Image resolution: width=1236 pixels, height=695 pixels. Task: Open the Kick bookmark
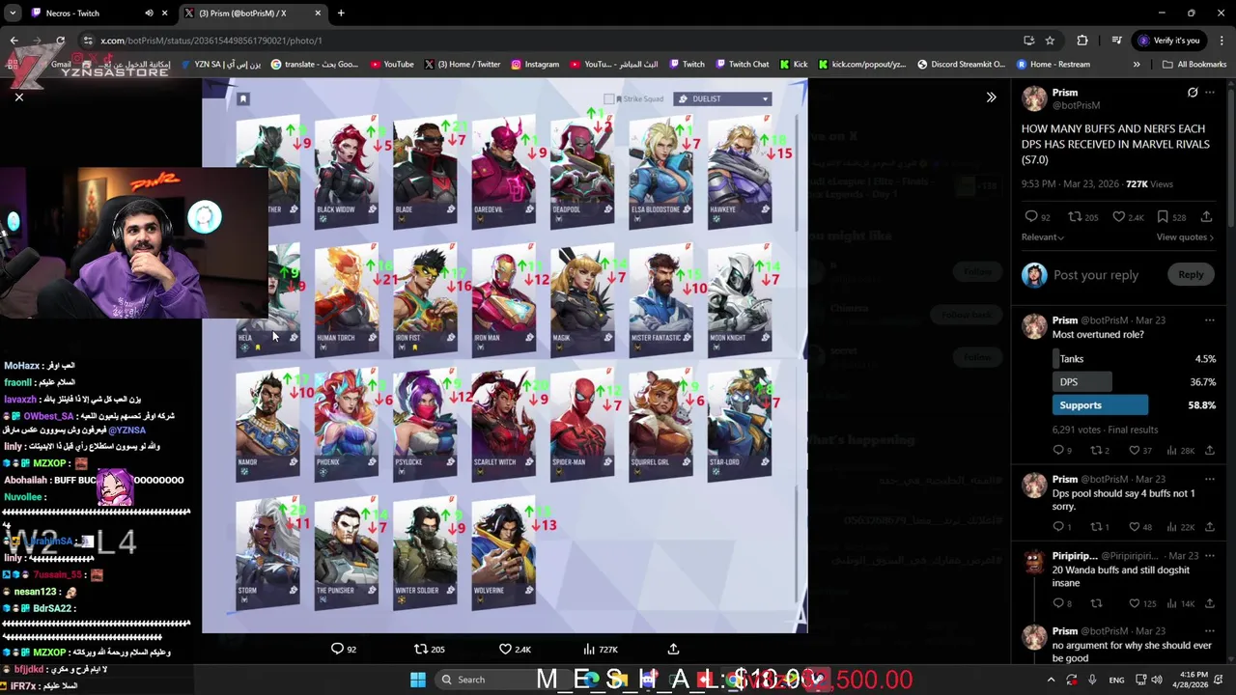pos(794,65)
